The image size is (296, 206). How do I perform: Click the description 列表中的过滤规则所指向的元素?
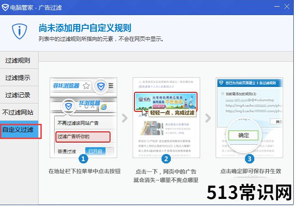(x=76, y=39)
